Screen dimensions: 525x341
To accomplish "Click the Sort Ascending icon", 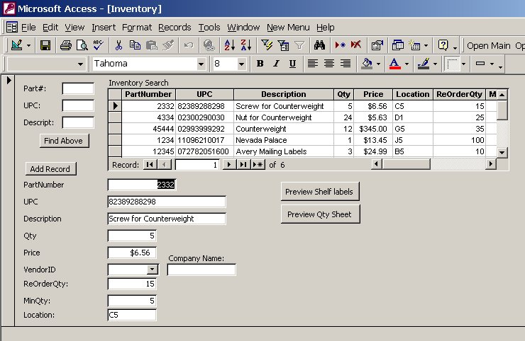I will point(229,46).
